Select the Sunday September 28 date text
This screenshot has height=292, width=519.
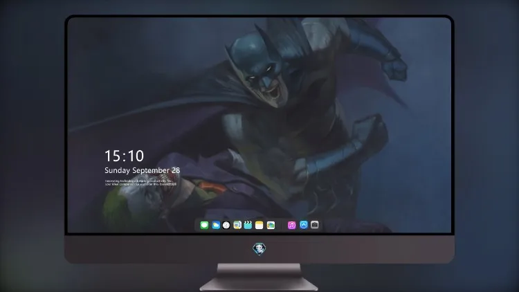pos(143,170)
